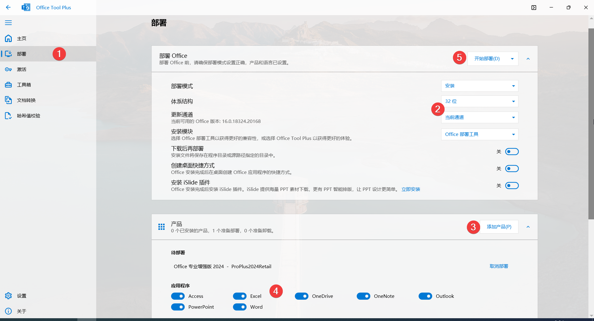Open the 工具箱 page
594x321 pixels.
click(48, 85)
